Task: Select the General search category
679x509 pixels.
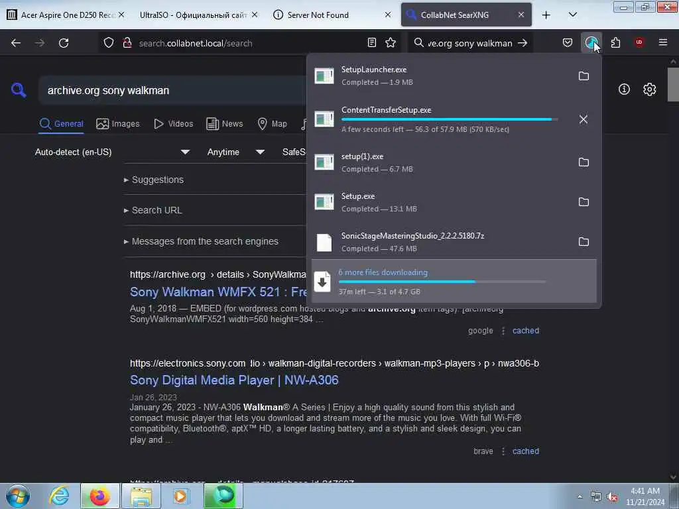Action: click(61, 124)
